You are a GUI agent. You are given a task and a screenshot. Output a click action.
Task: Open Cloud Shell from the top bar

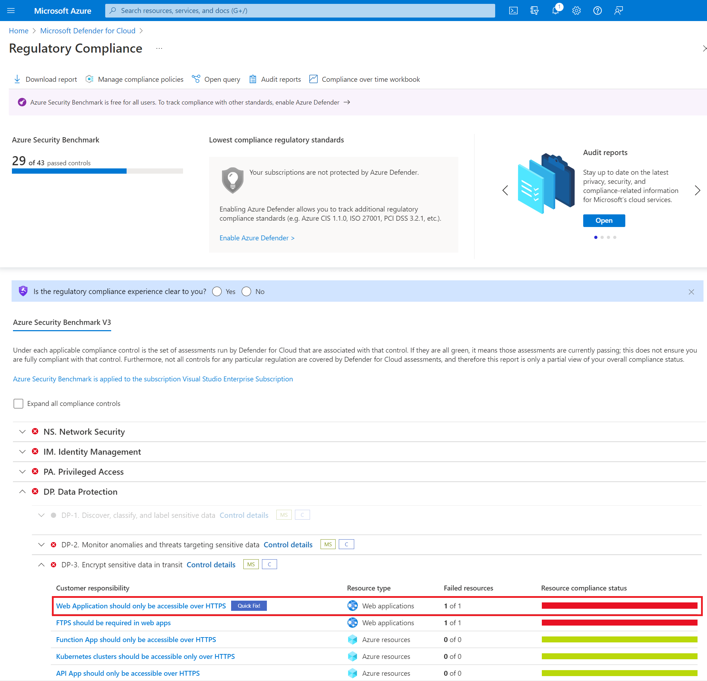(513, 10)
